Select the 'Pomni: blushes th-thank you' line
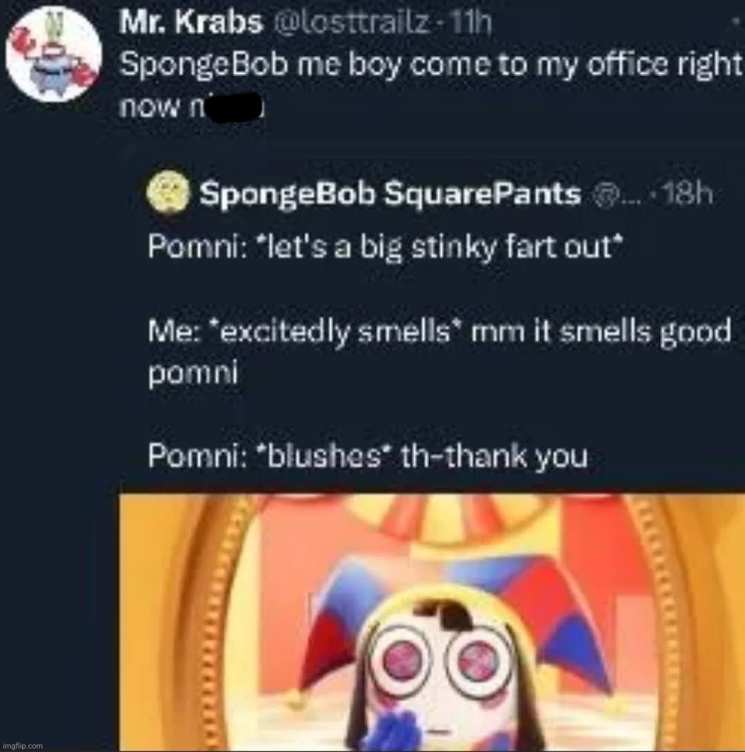This screenshot has width=745, height=752. [x=368, y=455]
